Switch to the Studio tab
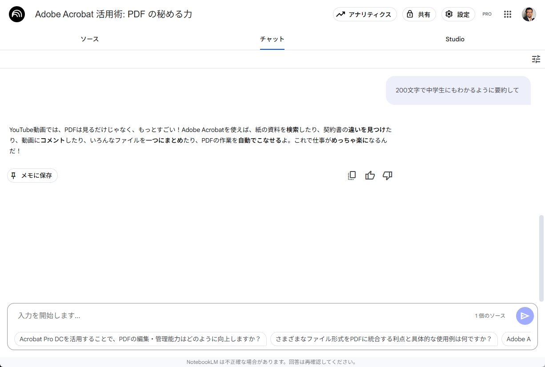Viewport: 545px width, 367px height. pos(455,39)
